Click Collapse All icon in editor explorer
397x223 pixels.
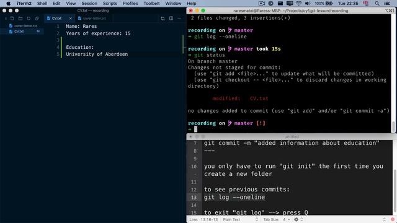37,19
